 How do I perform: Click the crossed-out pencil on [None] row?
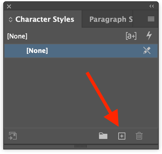pyautogui.click(x=147, y=50)
